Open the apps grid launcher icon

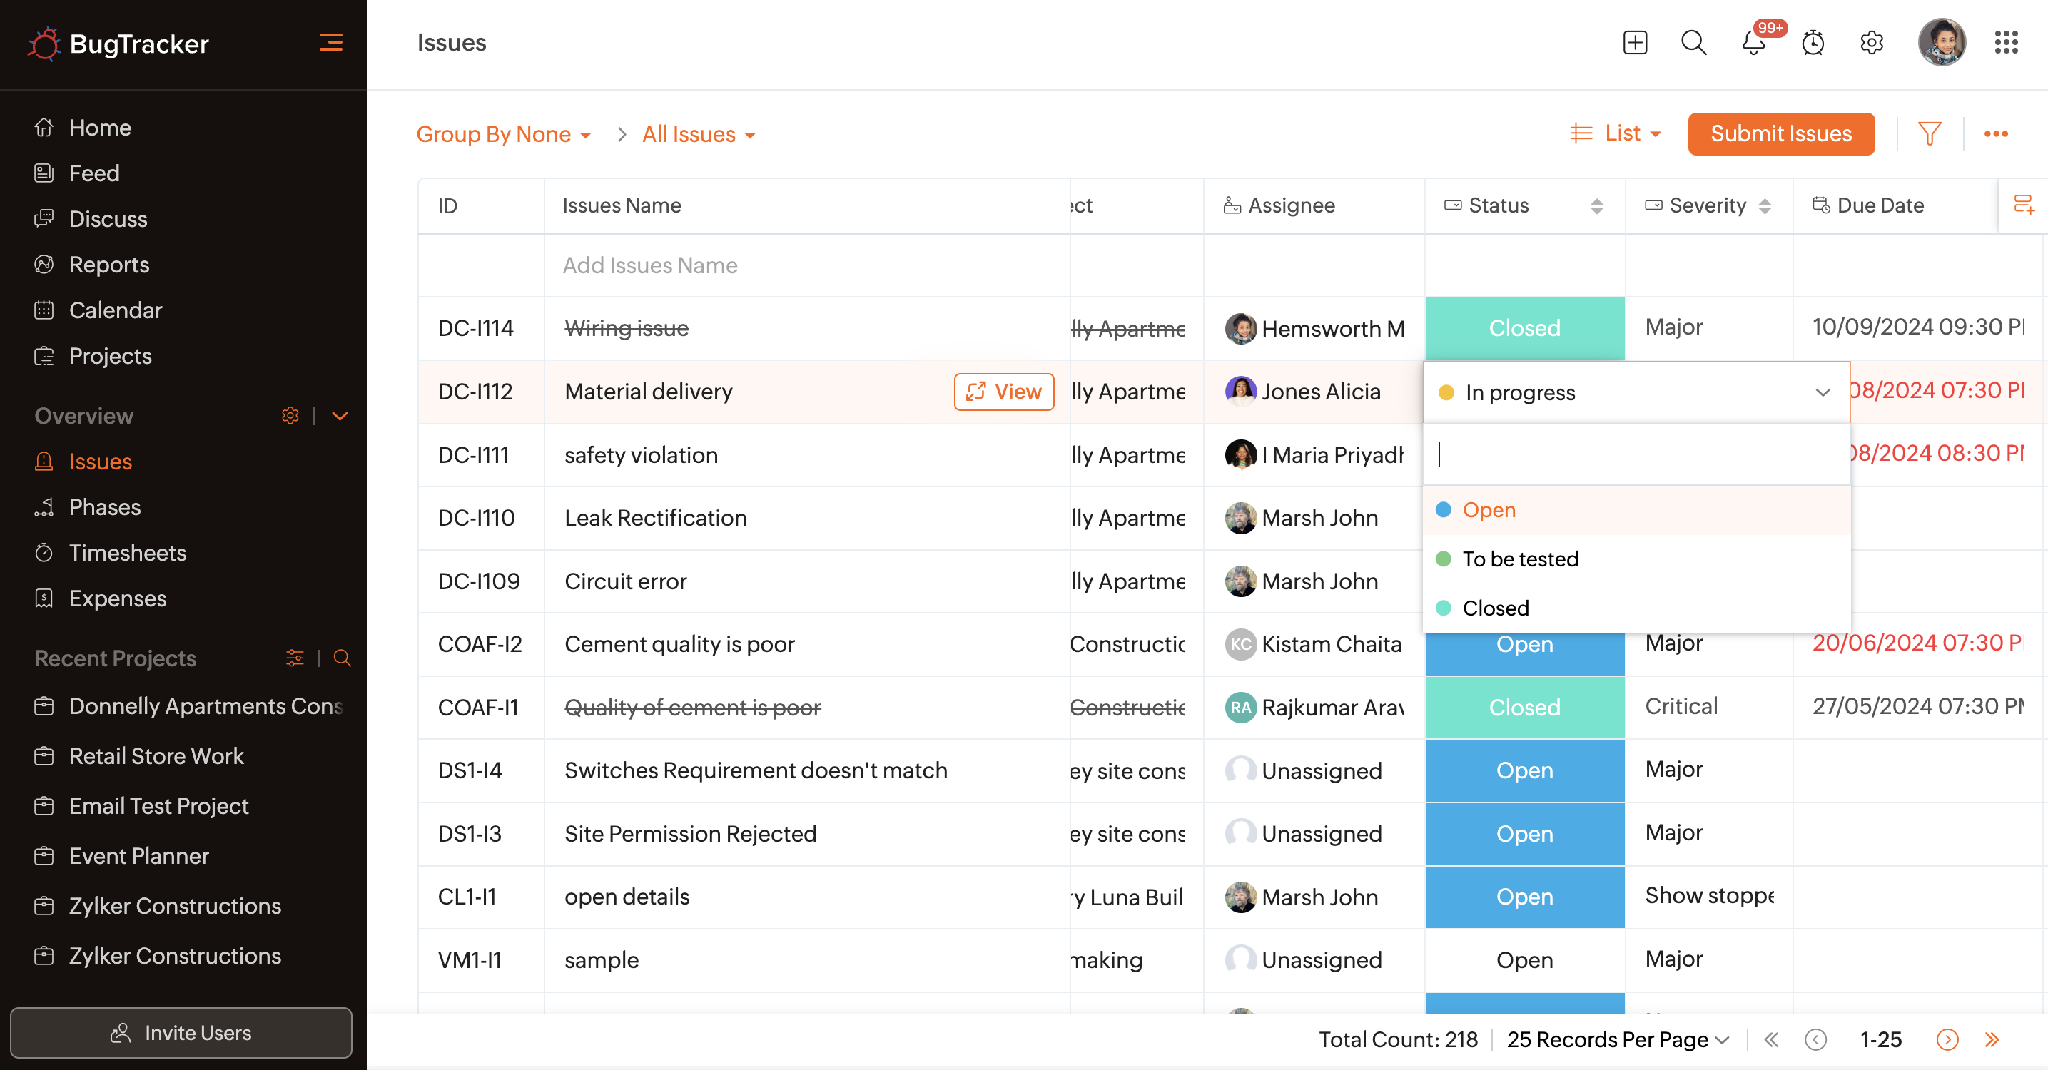(2005, 43)
